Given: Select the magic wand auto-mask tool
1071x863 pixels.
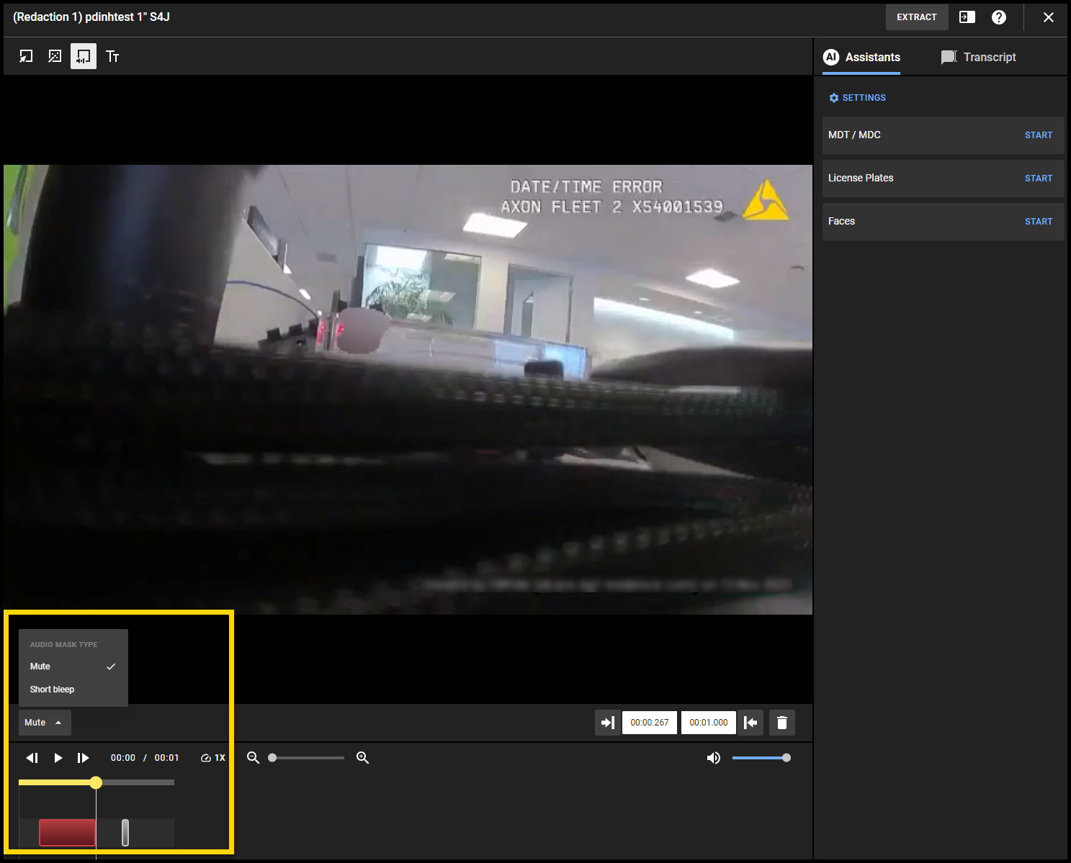Looking at the screenshot, I should pyautogui.click(x=55, y=56).
